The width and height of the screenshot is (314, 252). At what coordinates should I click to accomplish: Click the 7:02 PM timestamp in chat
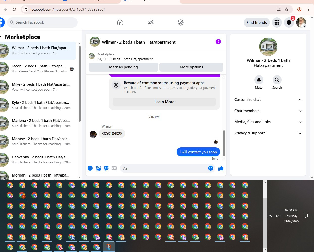154,117
